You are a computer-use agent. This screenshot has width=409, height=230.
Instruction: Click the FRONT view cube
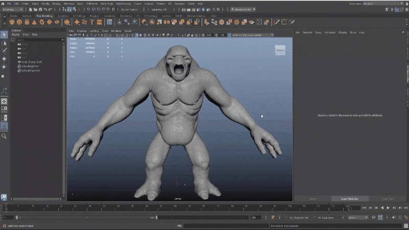pos(281,50)
